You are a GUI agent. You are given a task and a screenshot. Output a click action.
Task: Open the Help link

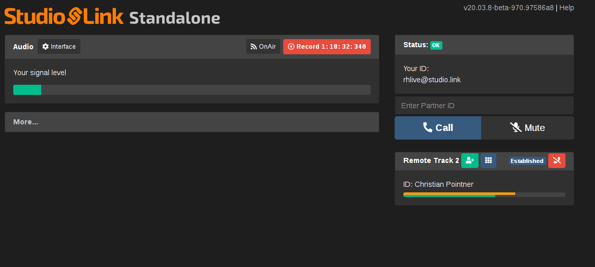[x=567, y=8]
